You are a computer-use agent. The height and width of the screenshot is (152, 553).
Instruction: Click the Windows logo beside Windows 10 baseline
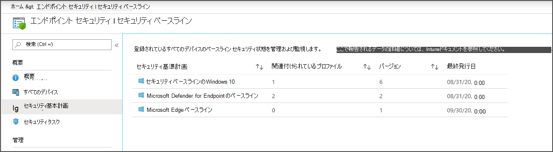click(x=141, y=81)
